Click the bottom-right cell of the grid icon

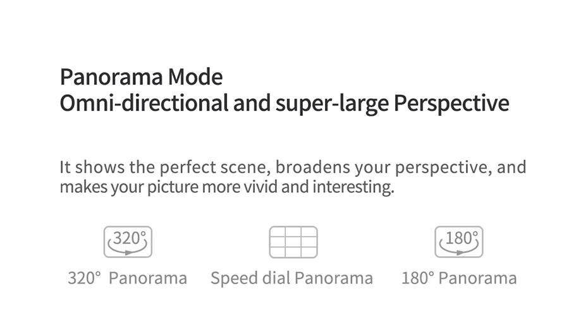(x=309, y=252)
